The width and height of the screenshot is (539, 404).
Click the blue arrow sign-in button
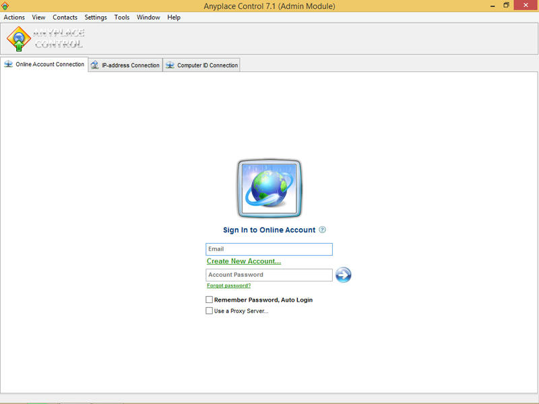(x=343, y=275)
